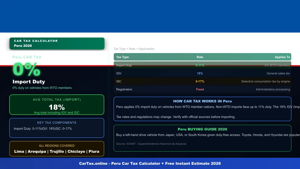Click the CAR TAX CALCULATOR Peru 2026 banner
Viewport: 300px width, 169px height.
point(57,44)
